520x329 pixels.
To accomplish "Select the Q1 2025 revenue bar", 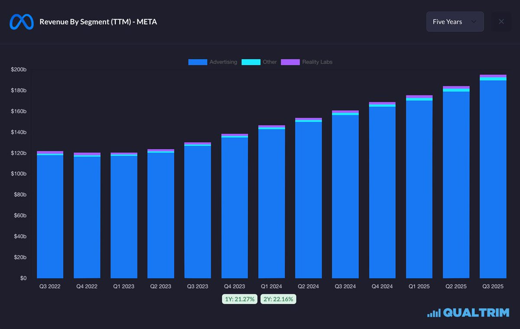I will [x=419, y=187].
